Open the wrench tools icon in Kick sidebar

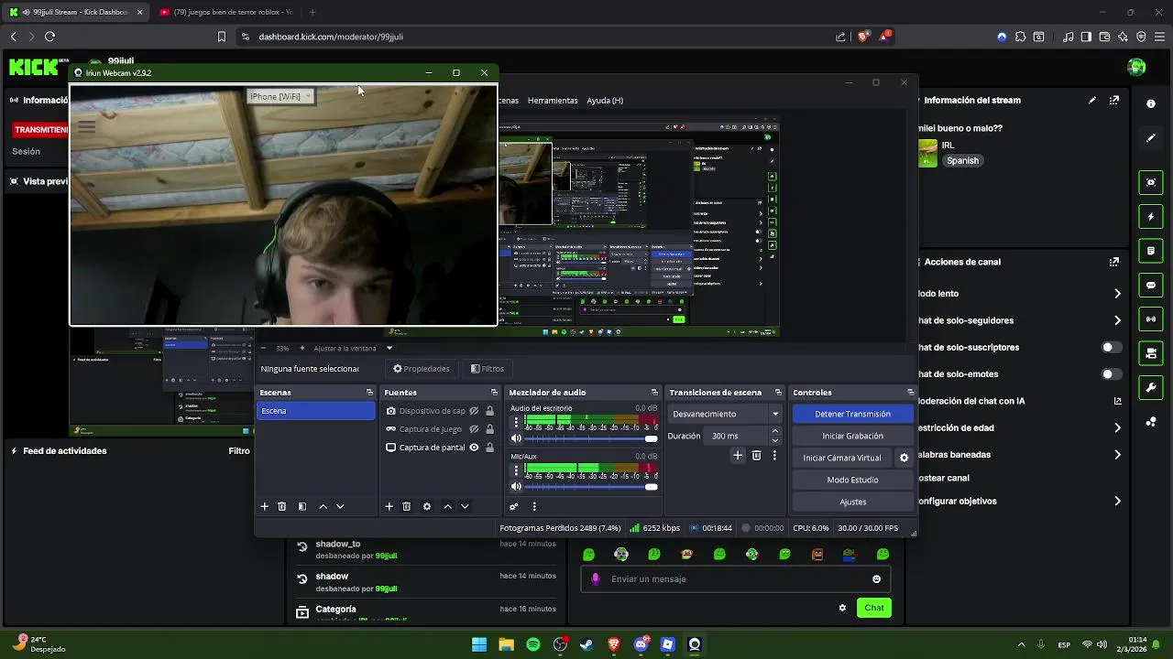[x=1151, y=387]
